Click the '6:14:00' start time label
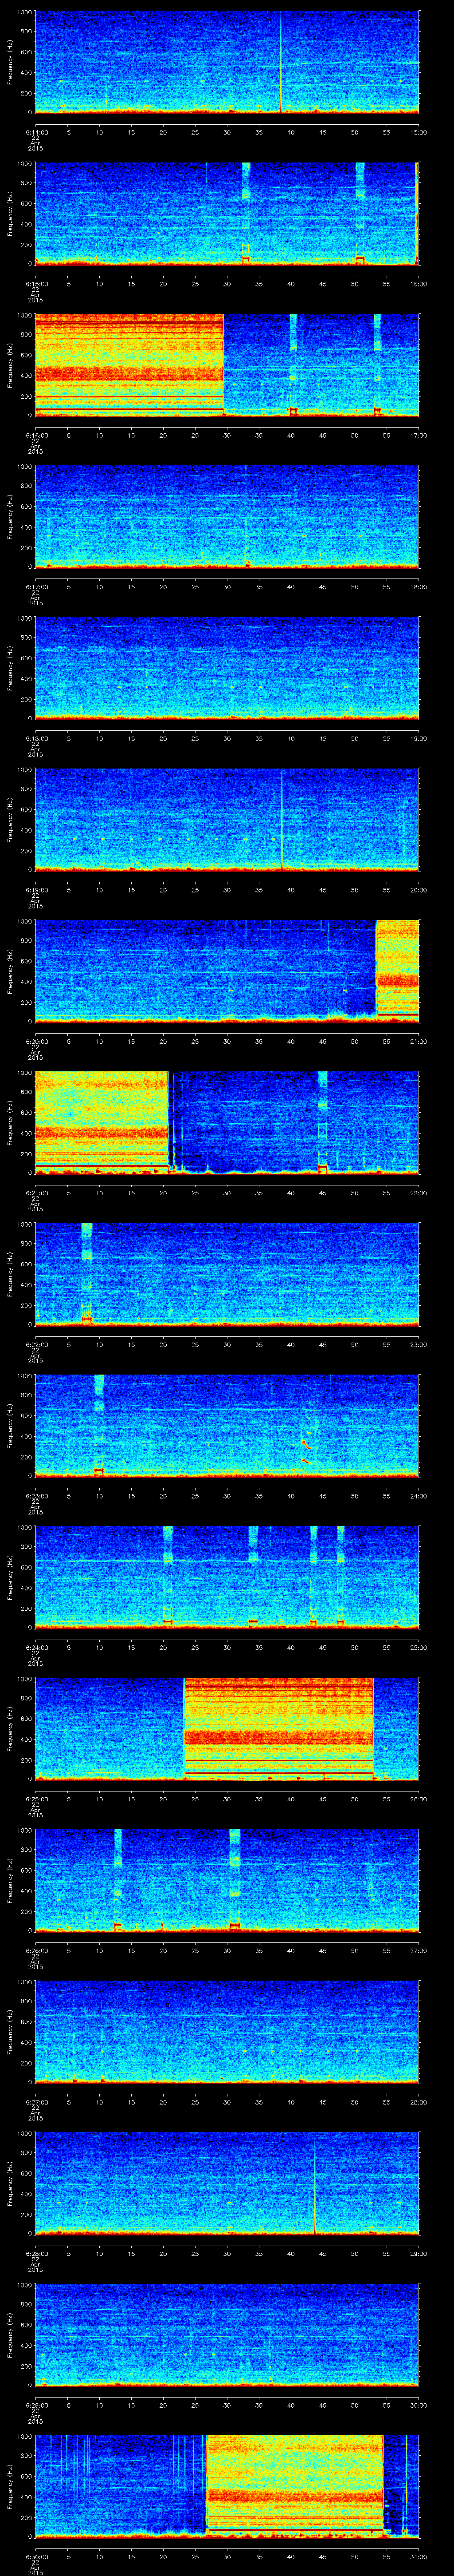 (x=36, y=132)
